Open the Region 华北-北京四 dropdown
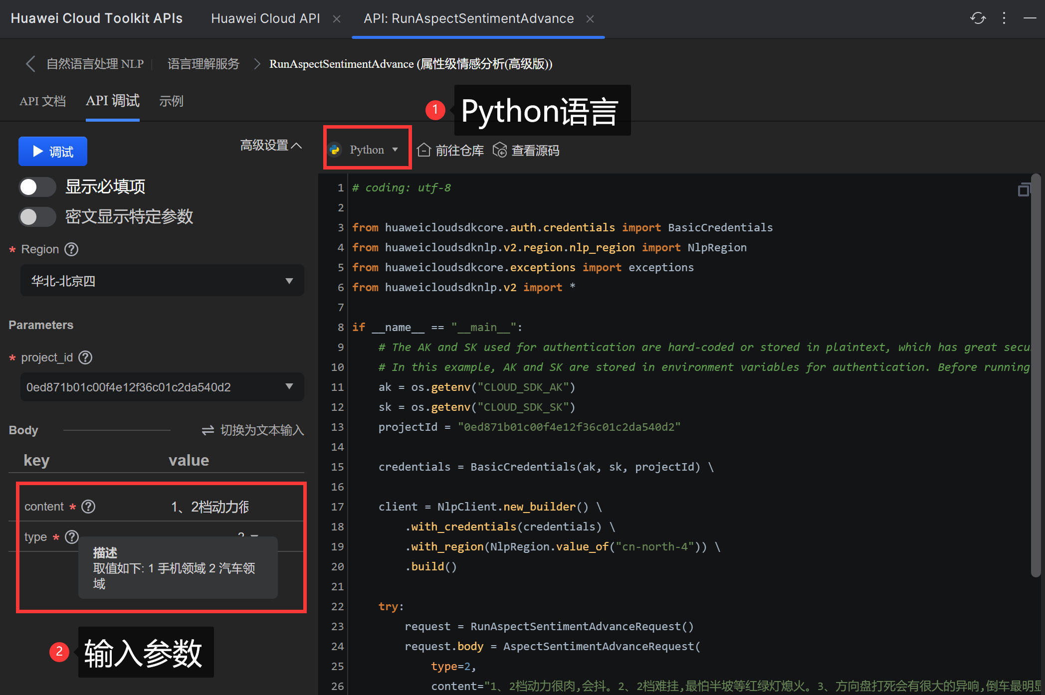The height and width of the screenshot is (695, 1045). tap(162, 281)
